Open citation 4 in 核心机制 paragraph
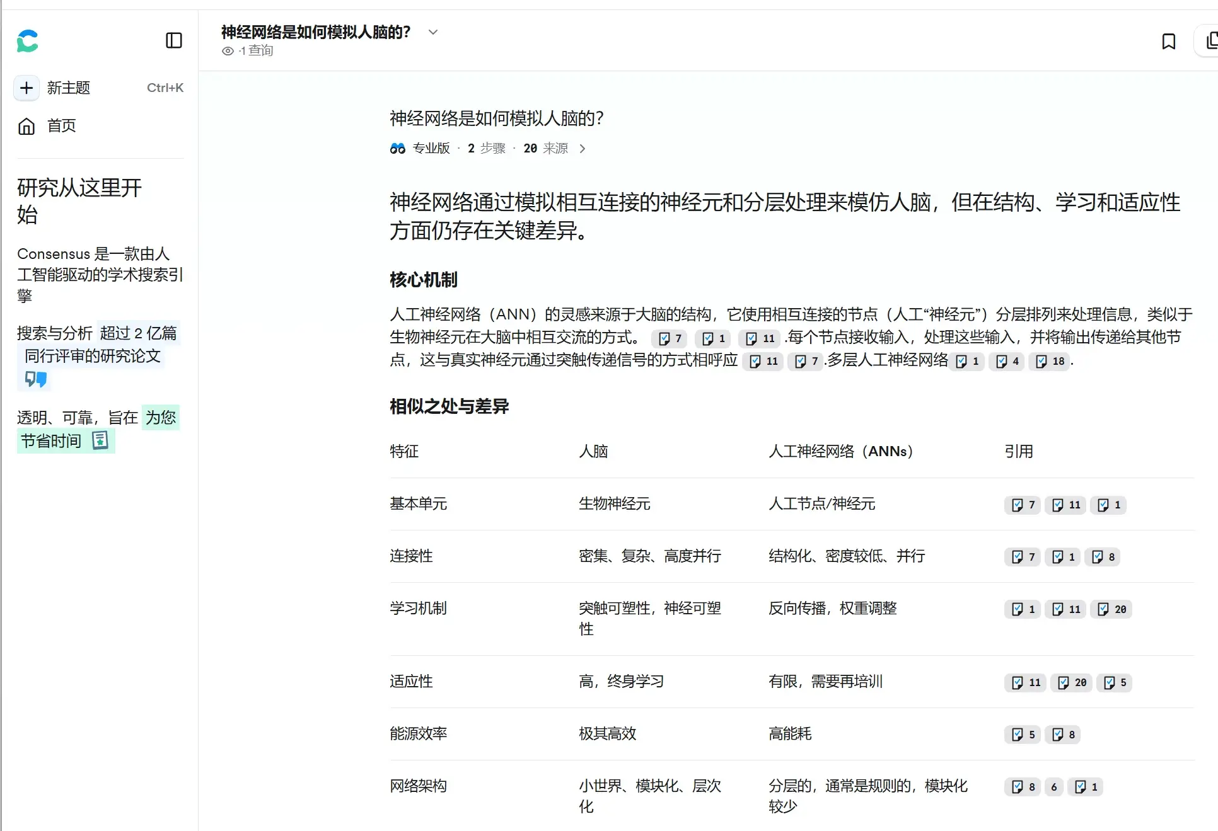 pos(1007,361)
